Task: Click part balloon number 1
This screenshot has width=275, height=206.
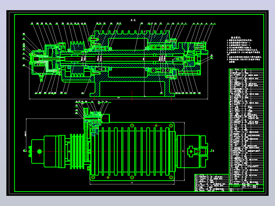Action: pos(215,23)
